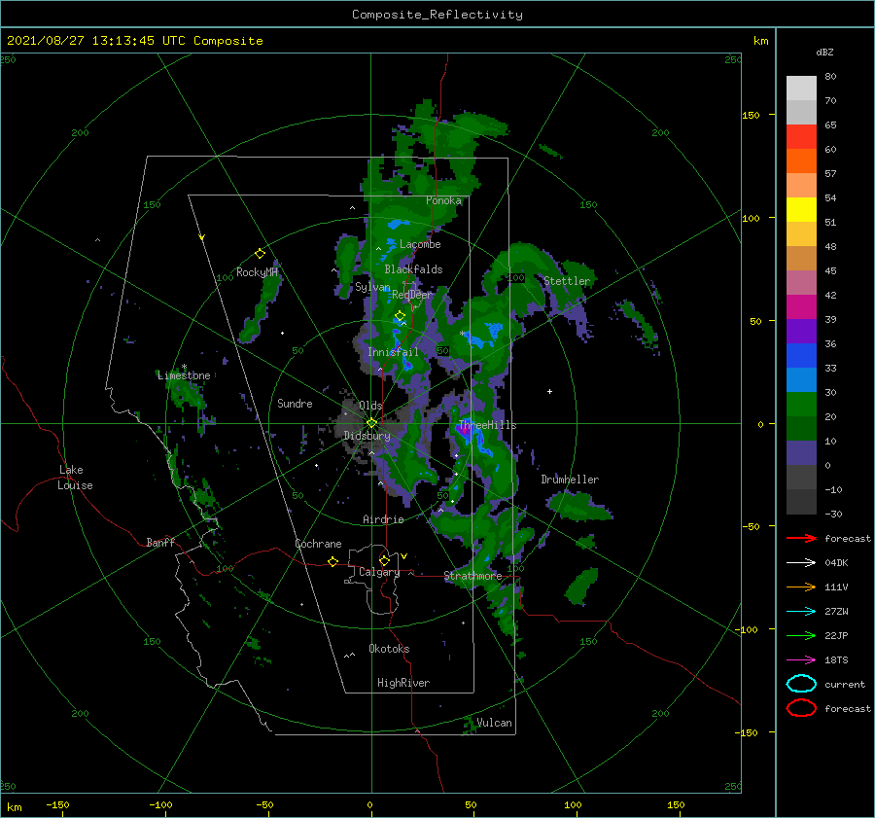This screenshot has width=875, height=818.
Task: Click the Olds city label
Action: (x=370, y=406)
